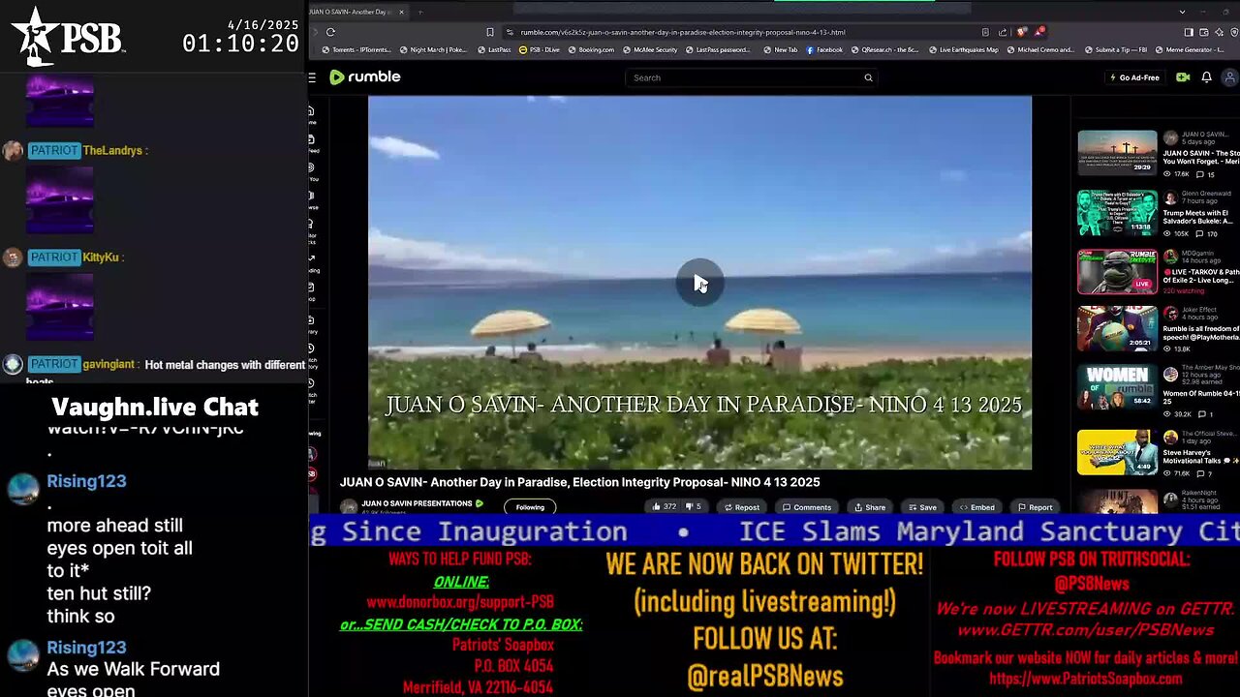Click the green camera upload icon
Viewport: 1240px width, 697px height.
click(1183, 77)
